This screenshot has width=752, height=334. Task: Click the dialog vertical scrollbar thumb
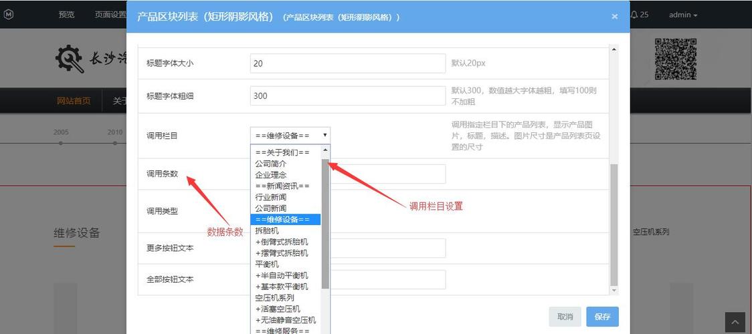(614, 224)
